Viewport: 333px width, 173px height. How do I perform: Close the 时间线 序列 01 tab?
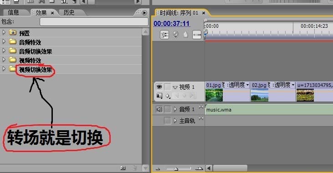204,13
